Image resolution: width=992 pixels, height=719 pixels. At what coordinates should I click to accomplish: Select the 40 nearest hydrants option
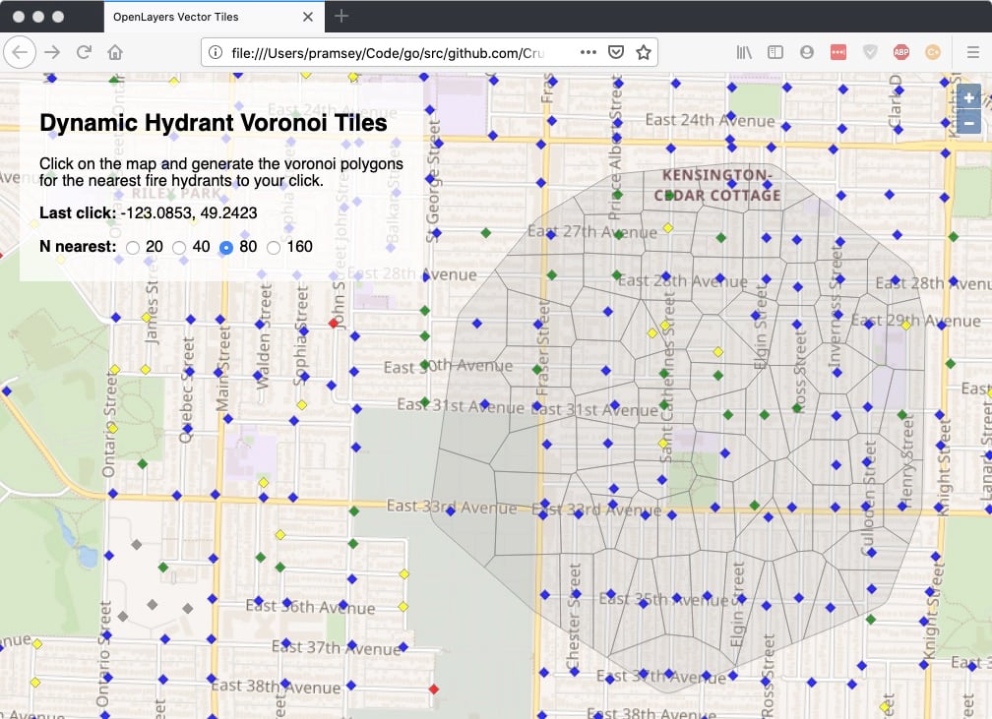click(180, 248)
